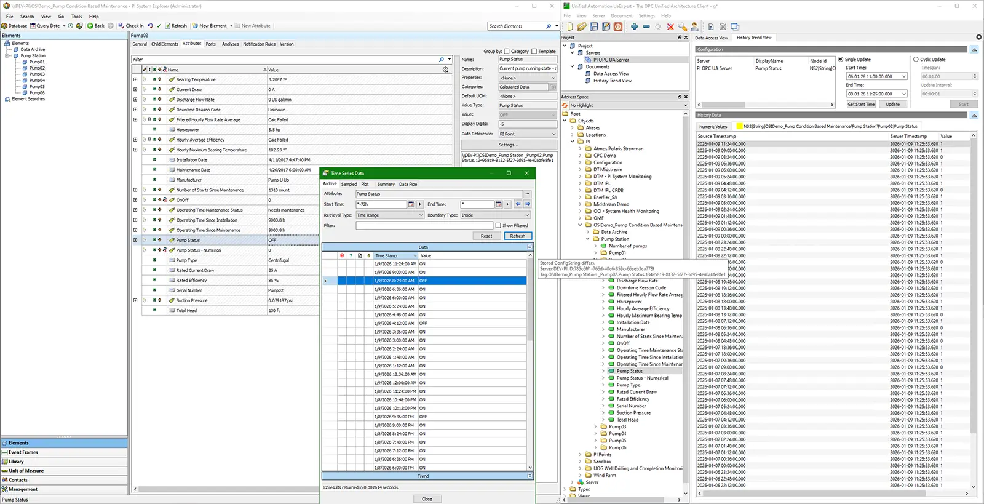
Task: Select the Cyclic Update radio button
Action: (x=916, y=60)
